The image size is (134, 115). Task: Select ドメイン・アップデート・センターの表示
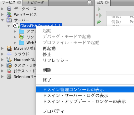point(85,101)
